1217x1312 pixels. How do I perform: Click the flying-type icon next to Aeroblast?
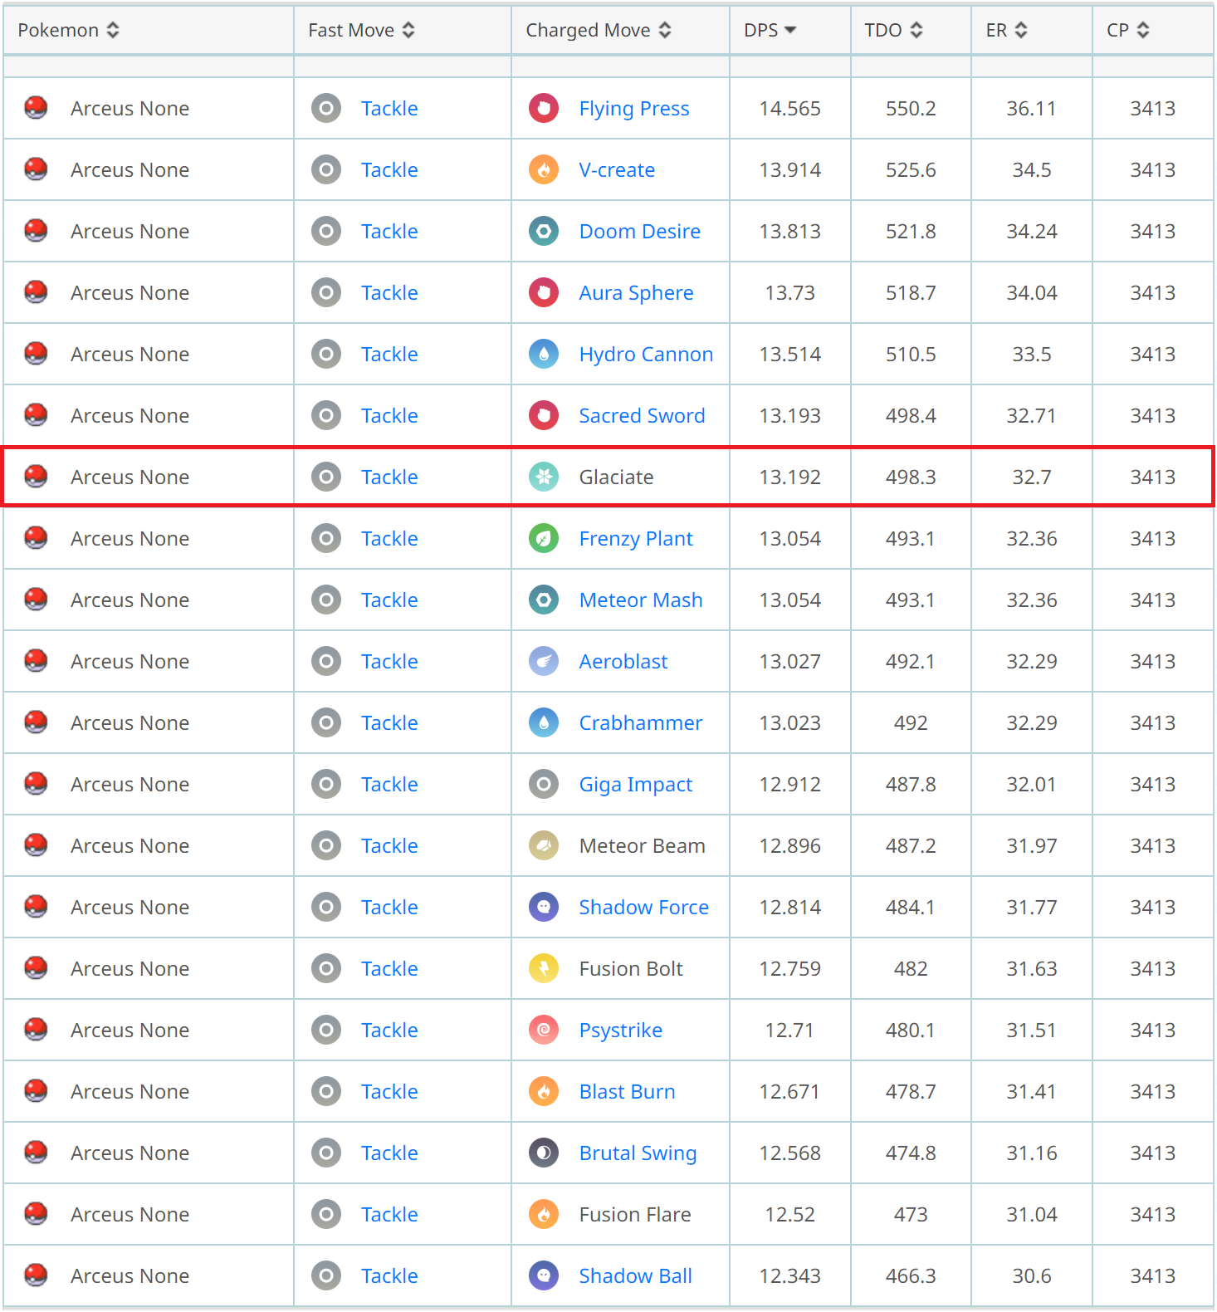coord(544,661)
